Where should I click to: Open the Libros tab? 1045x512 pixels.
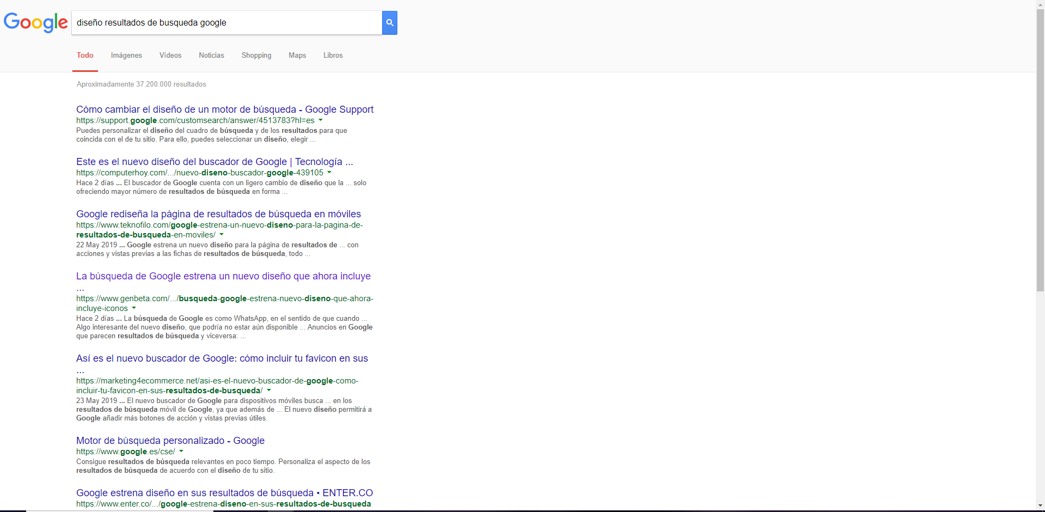[x=333, y=56]
